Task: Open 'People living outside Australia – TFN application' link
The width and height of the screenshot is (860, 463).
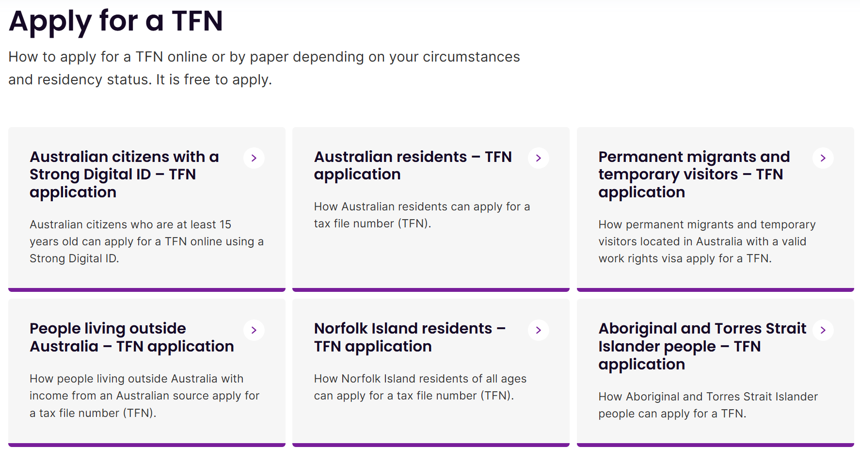Action: 131,337
